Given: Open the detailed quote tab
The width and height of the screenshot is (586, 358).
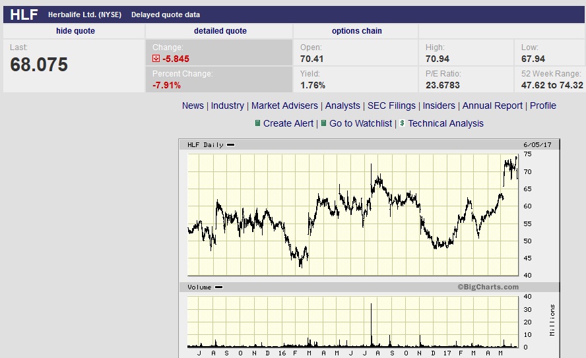Looking at the screenshot, I should click(220, 31).
